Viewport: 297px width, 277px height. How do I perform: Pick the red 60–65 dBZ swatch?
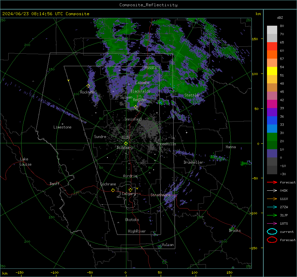coord(272,46)
